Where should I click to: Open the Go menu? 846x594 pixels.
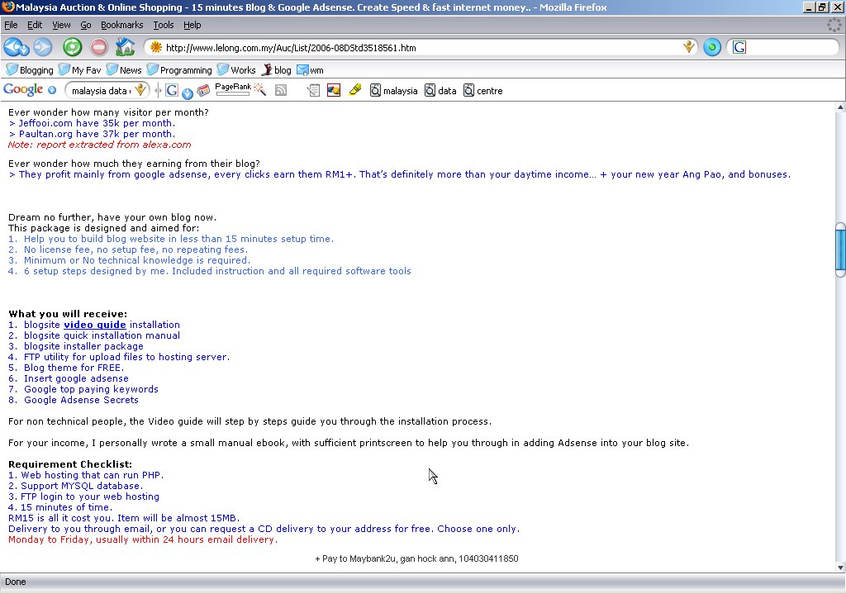86,25
